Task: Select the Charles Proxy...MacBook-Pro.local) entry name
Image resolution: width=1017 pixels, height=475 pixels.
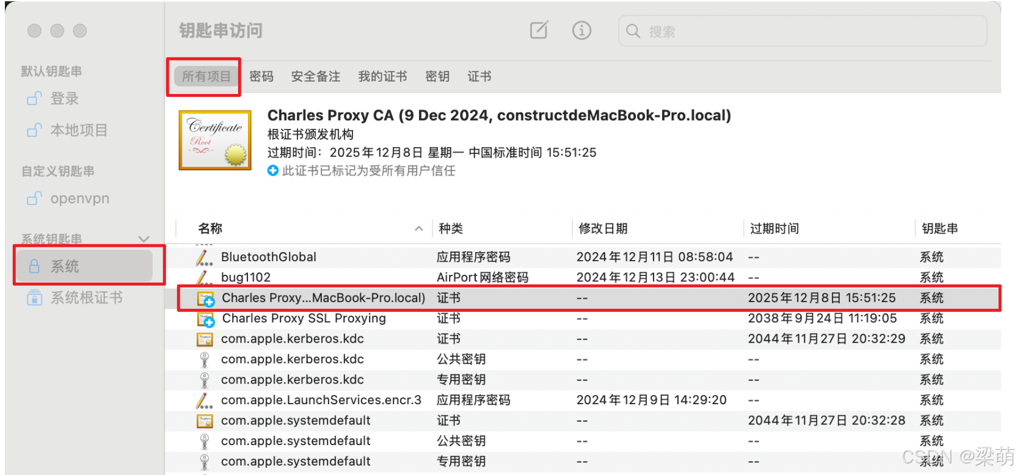Action: pos(324,298)
